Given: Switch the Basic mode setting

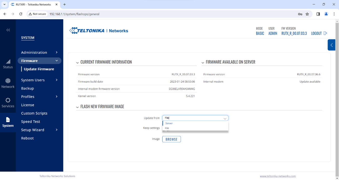Looking at the screenshot, I should coord(260,33).
